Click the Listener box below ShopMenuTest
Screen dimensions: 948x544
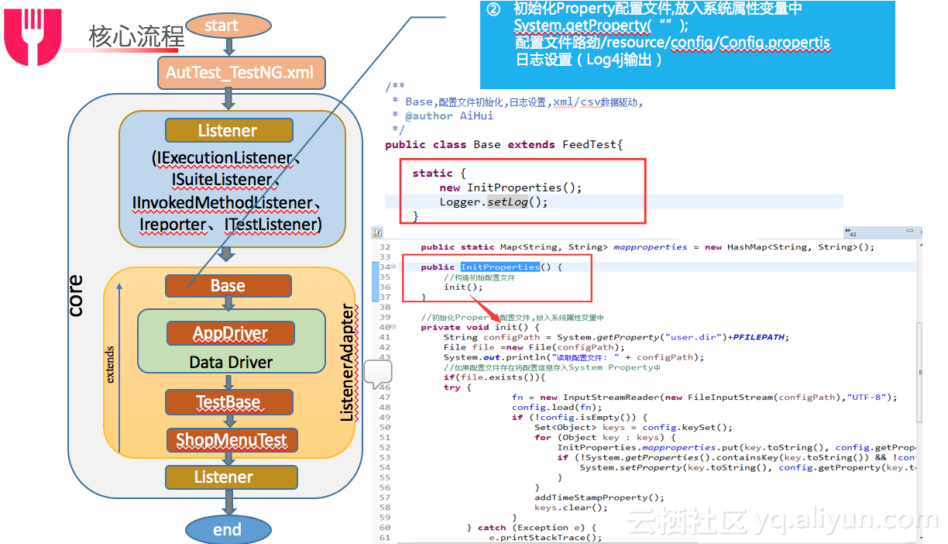click(231, 477)
